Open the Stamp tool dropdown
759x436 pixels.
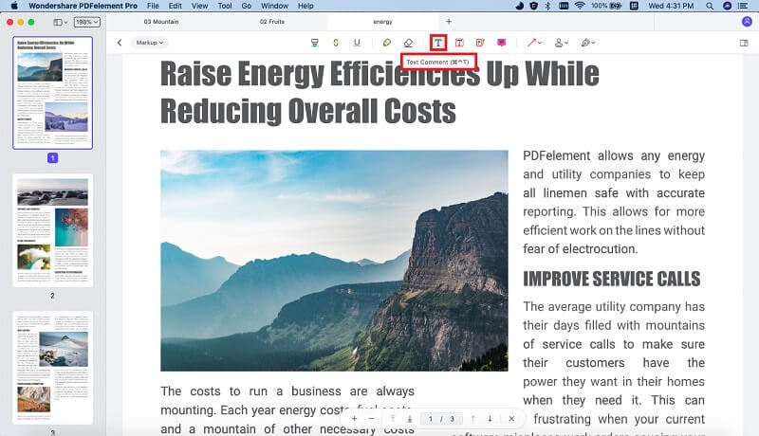561,43
